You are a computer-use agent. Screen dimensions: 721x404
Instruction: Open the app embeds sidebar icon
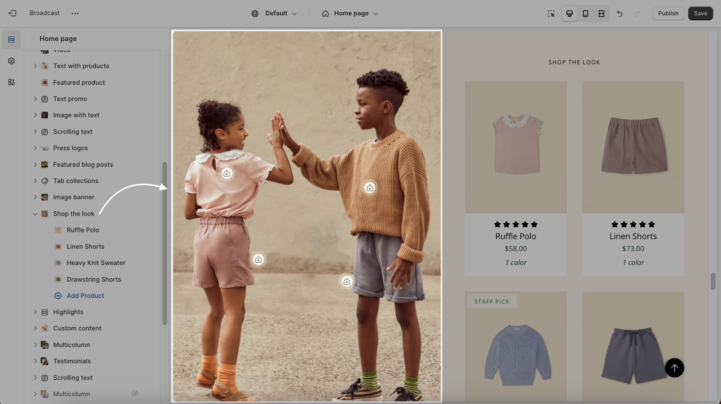(x=11, y=82)
